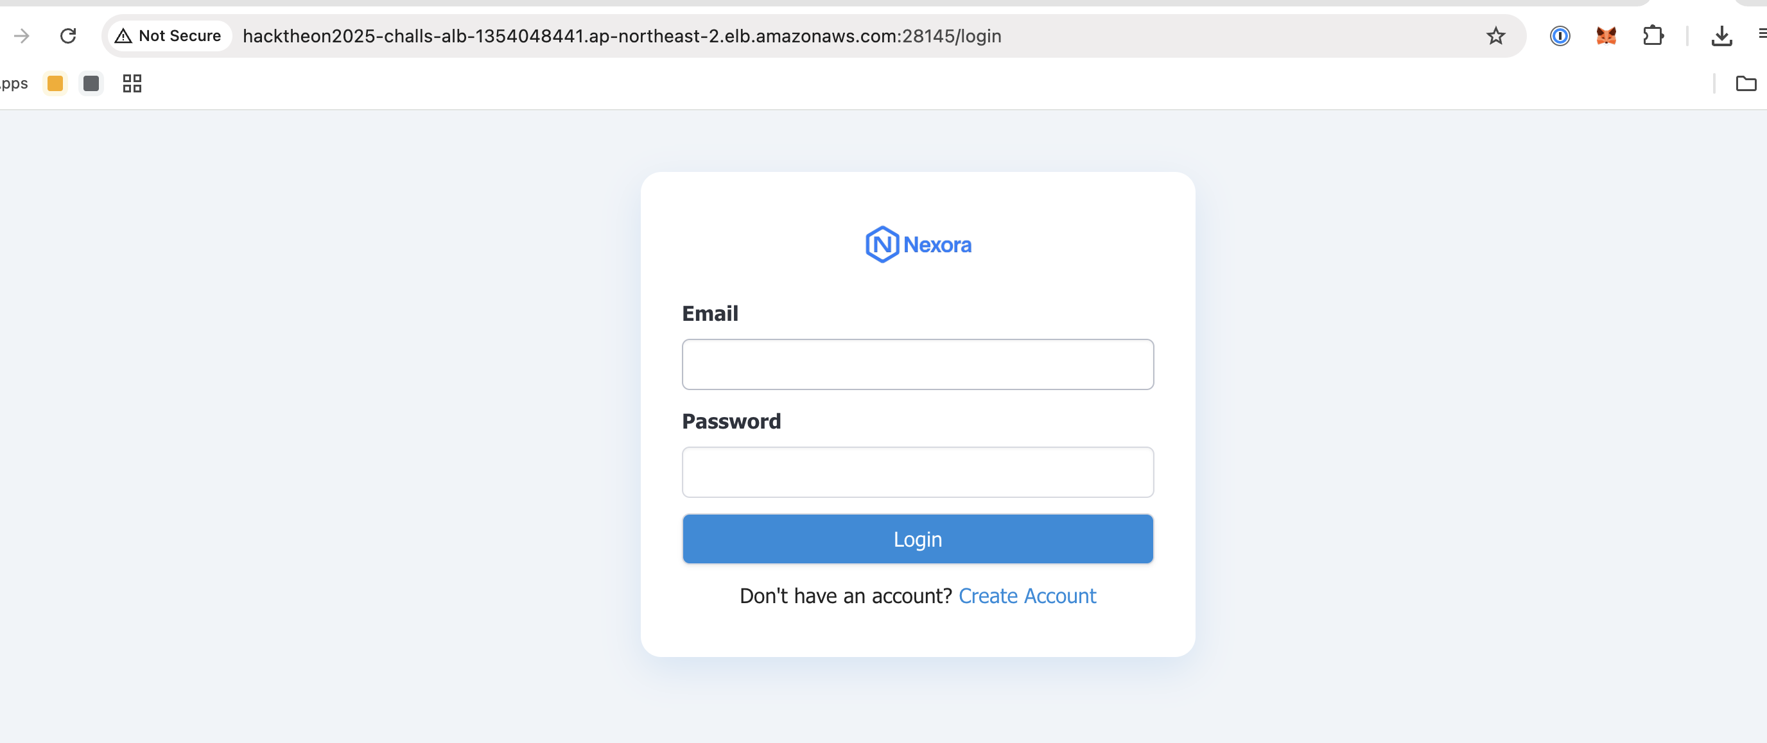This screenshot has height=743, width=1767.
Task: Focus the Password input field
Action: [x=917, y=472]
